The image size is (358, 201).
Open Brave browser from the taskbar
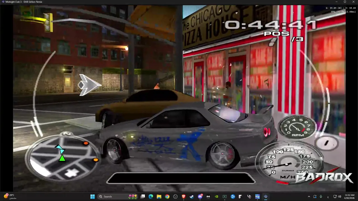[183, 197]
